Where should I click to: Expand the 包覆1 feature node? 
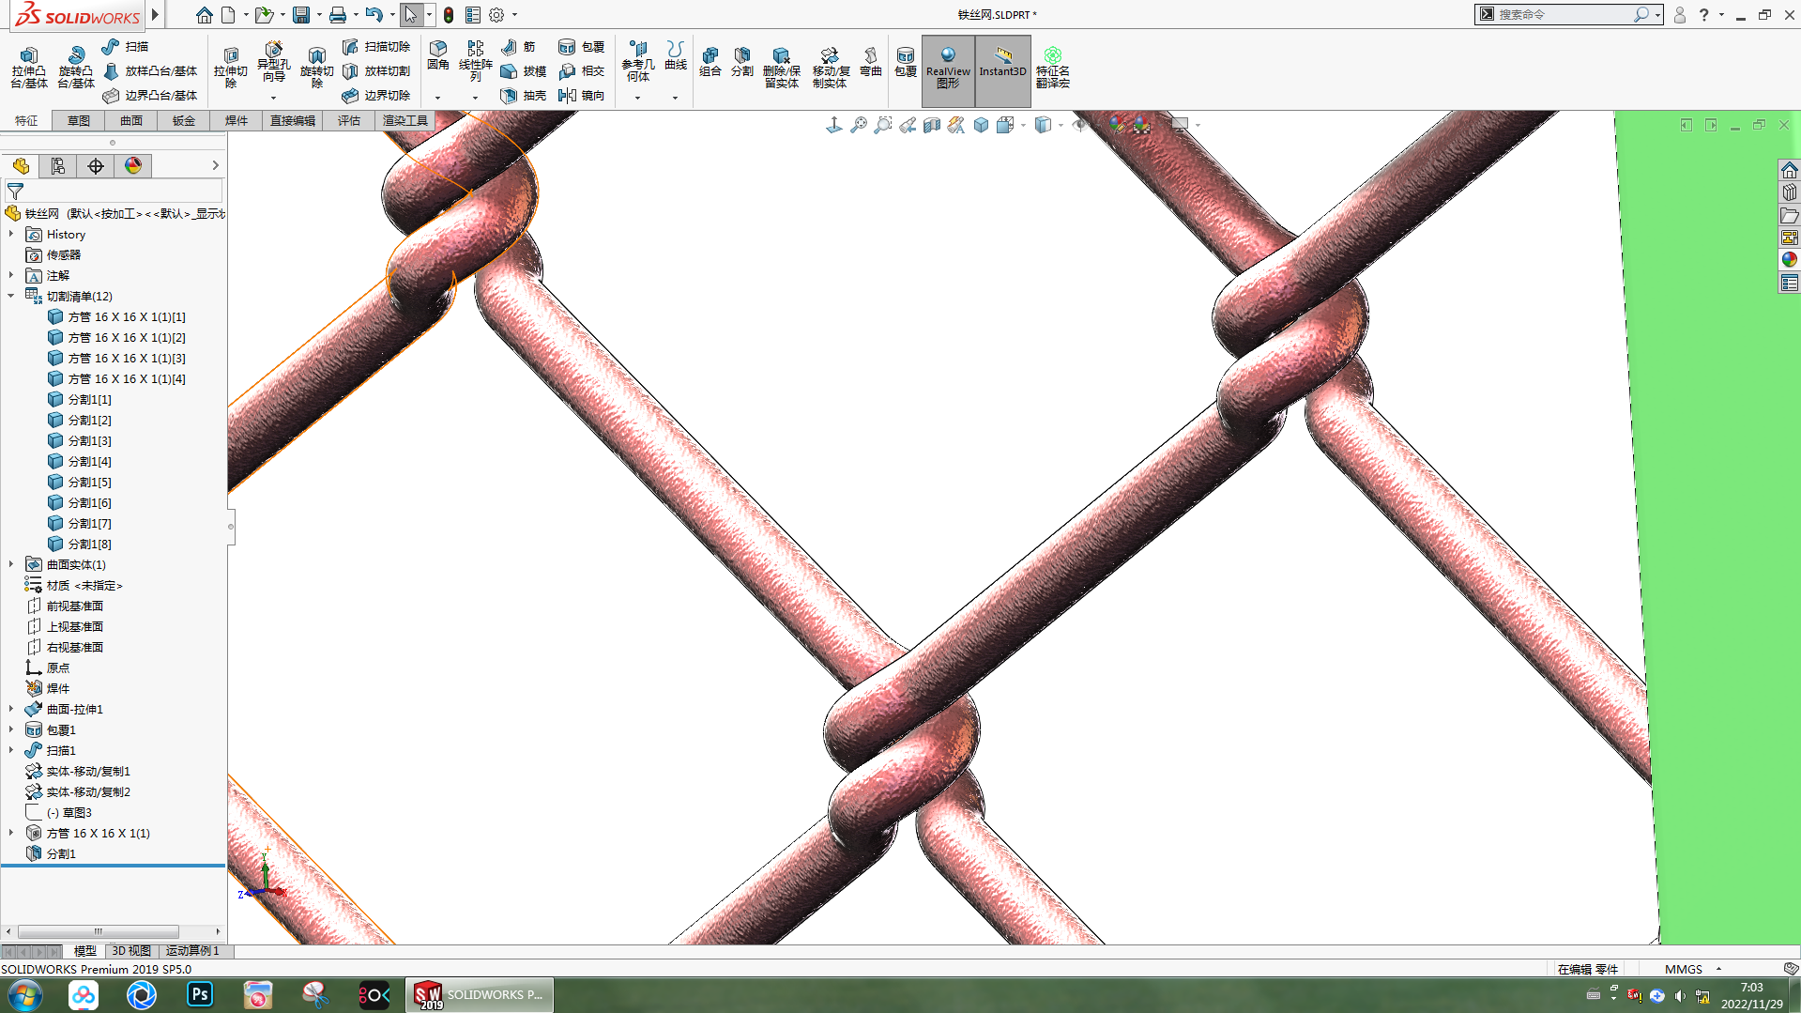(11, 729)
